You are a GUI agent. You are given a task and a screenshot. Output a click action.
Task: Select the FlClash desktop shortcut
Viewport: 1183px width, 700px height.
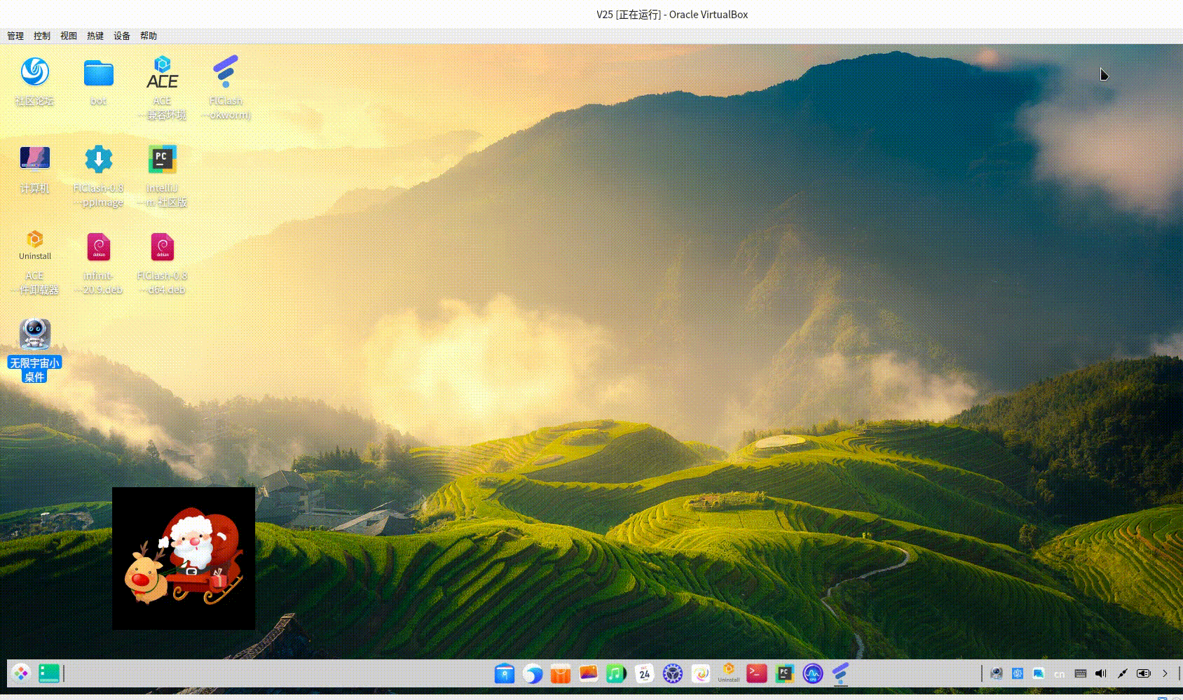(x=226, y=71)
